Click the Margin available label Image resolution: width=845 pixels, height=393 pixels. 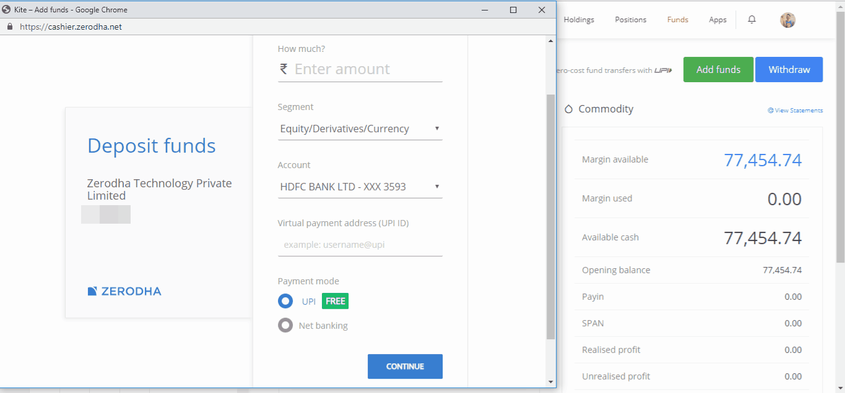coord(615,159)
